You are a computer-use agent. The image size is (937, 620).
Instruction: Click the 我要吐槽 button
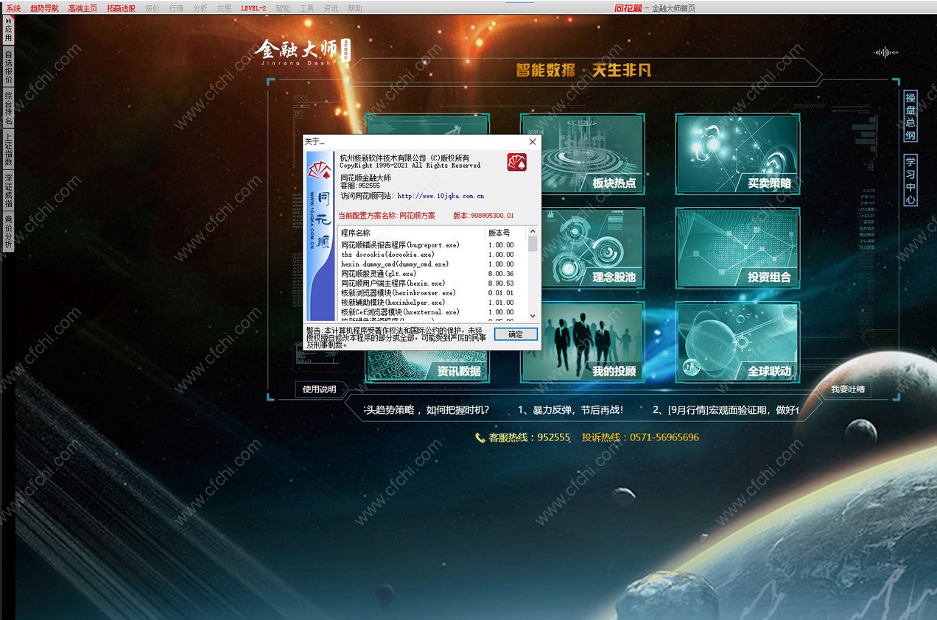(x=847, y=390)
